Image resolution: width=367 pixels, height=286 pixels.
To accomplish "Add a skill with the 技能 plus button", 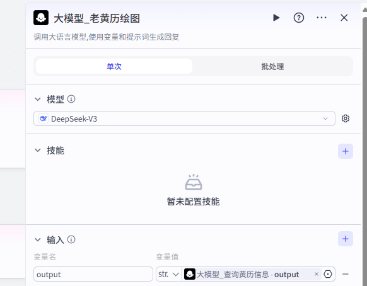I will (x=345, y=151).
